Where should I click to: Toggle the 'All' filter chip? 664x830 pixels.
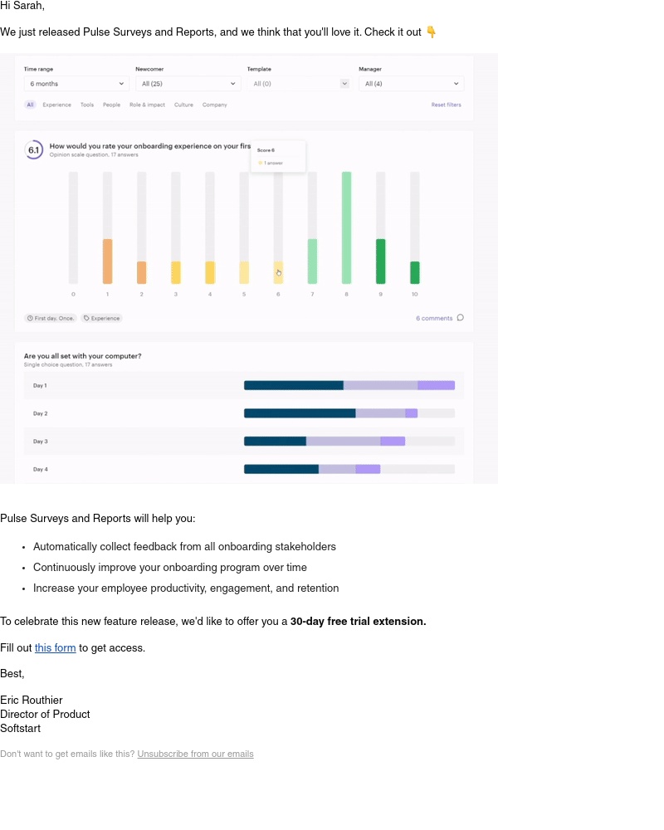[x=30, y=105]
